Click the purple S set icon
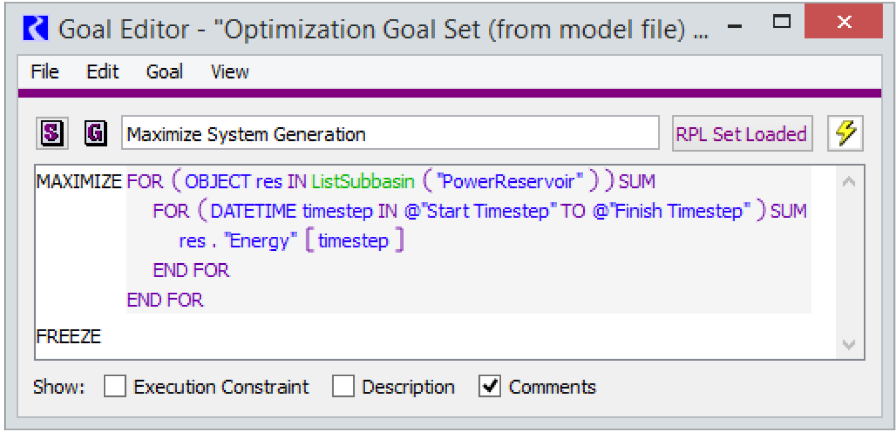 coord(52,133)
